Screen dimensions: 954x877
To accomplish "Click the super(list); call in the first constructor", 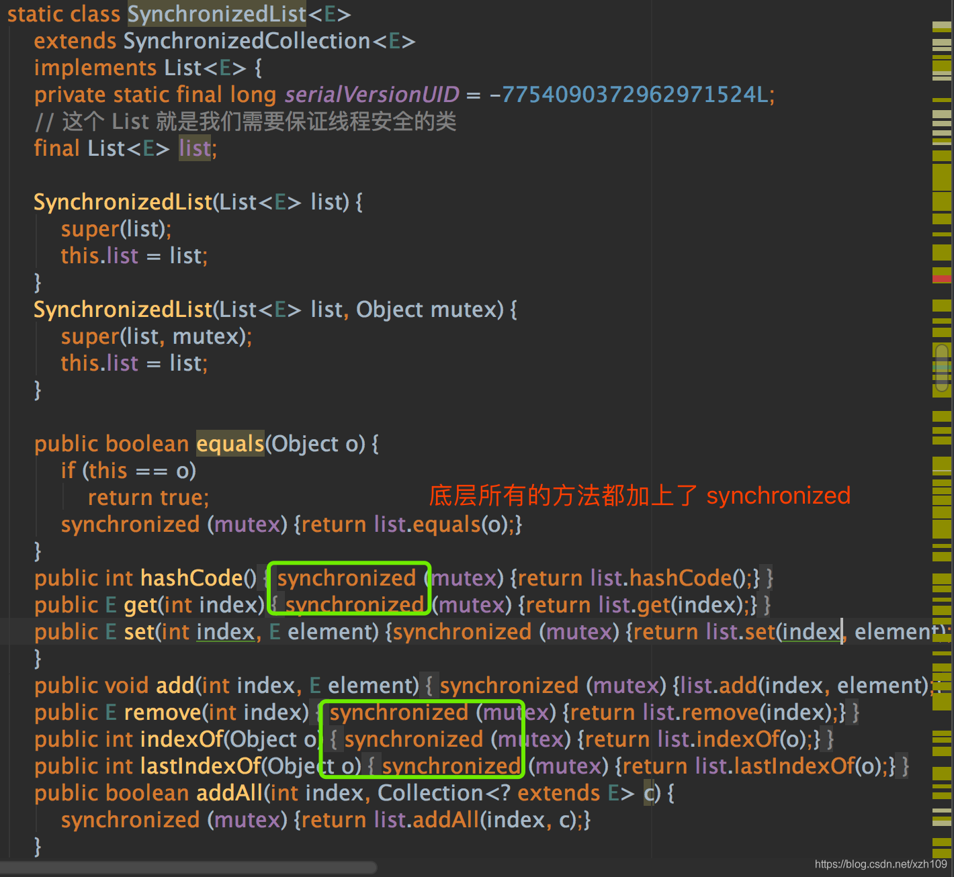I will coord(116,229).
